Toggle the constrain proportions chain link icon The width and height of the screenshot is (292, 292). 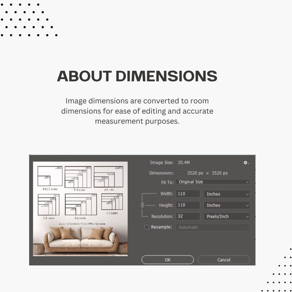142,205
